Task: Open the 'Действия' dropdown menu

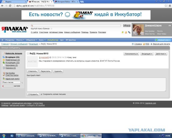Action: [161, 54]
